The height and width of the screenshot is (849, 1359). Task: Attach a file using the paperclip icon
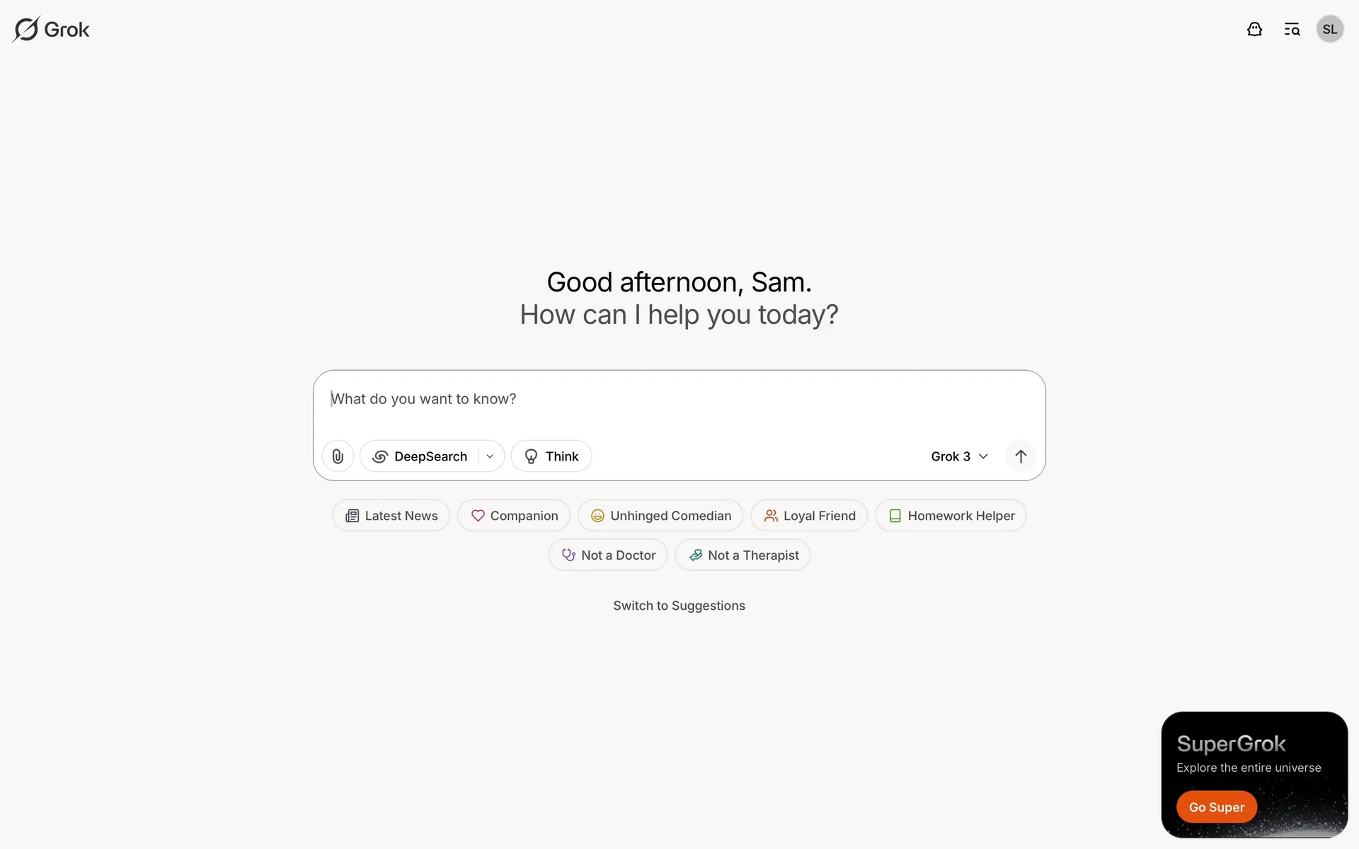[x=338, y=456]
